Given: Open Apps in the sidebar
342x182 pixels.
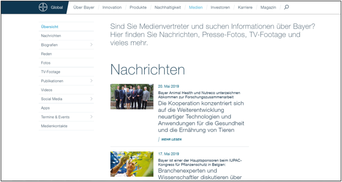Looking at the screenshot, I should click(66, 108).
